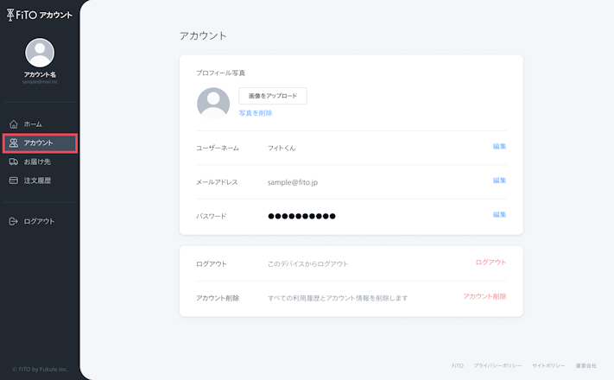The image size is (614, 380).
Task: Click the アカウント名 text under the avatar
Action: [x=40, y=74]
